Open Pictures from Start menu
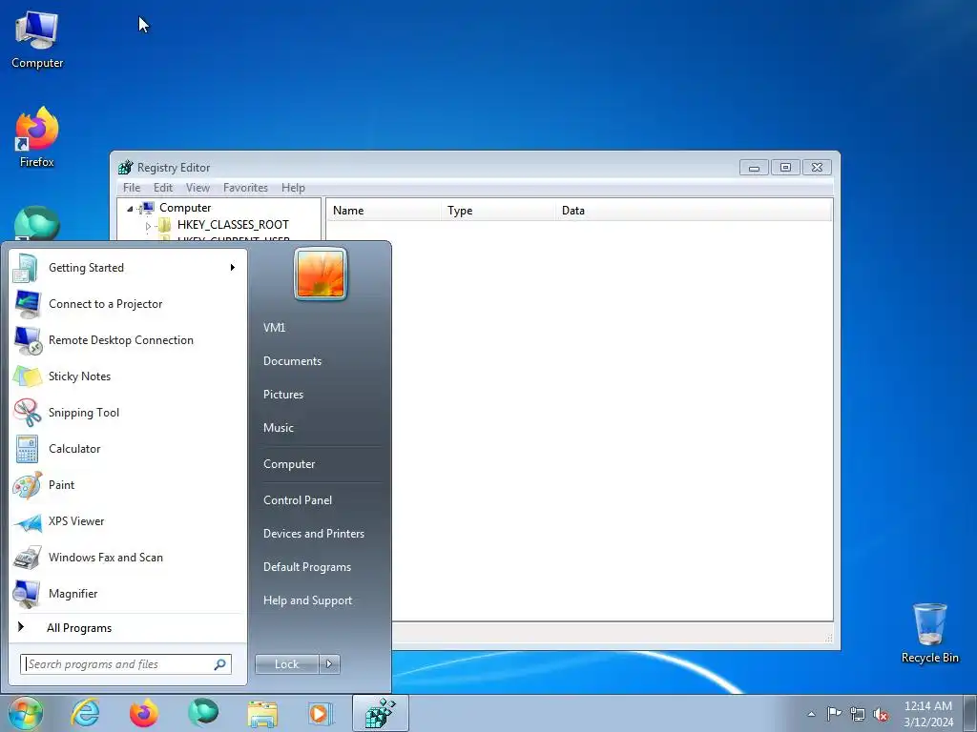This screenshot has width=977, height=732. (x=282, y=395)
